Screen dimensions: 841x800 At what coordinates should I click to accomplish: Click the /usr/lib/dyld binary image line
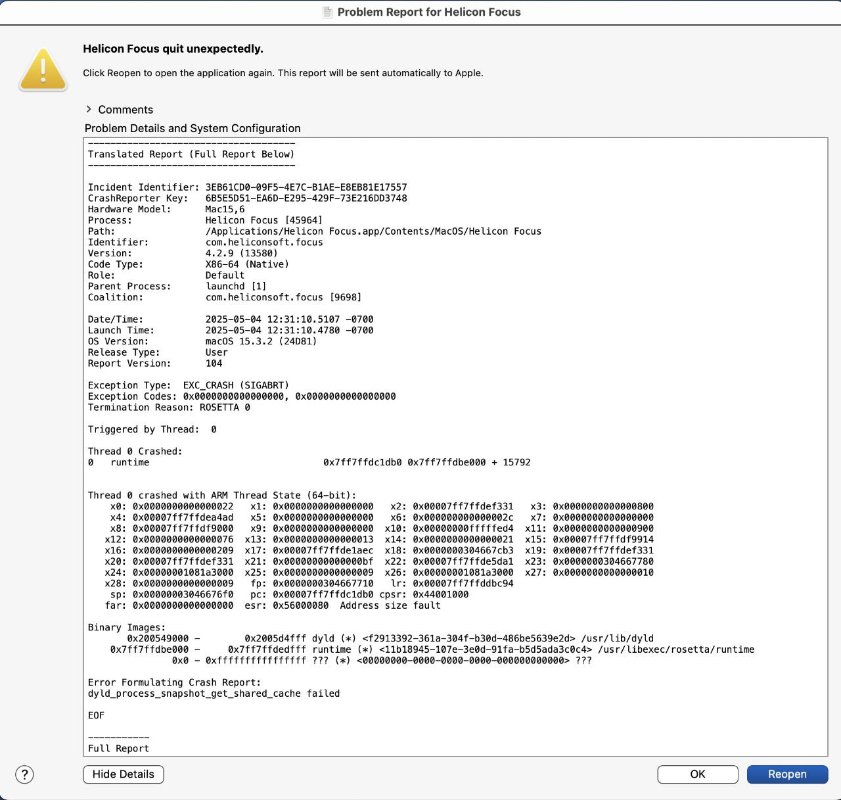click(390, 639)
